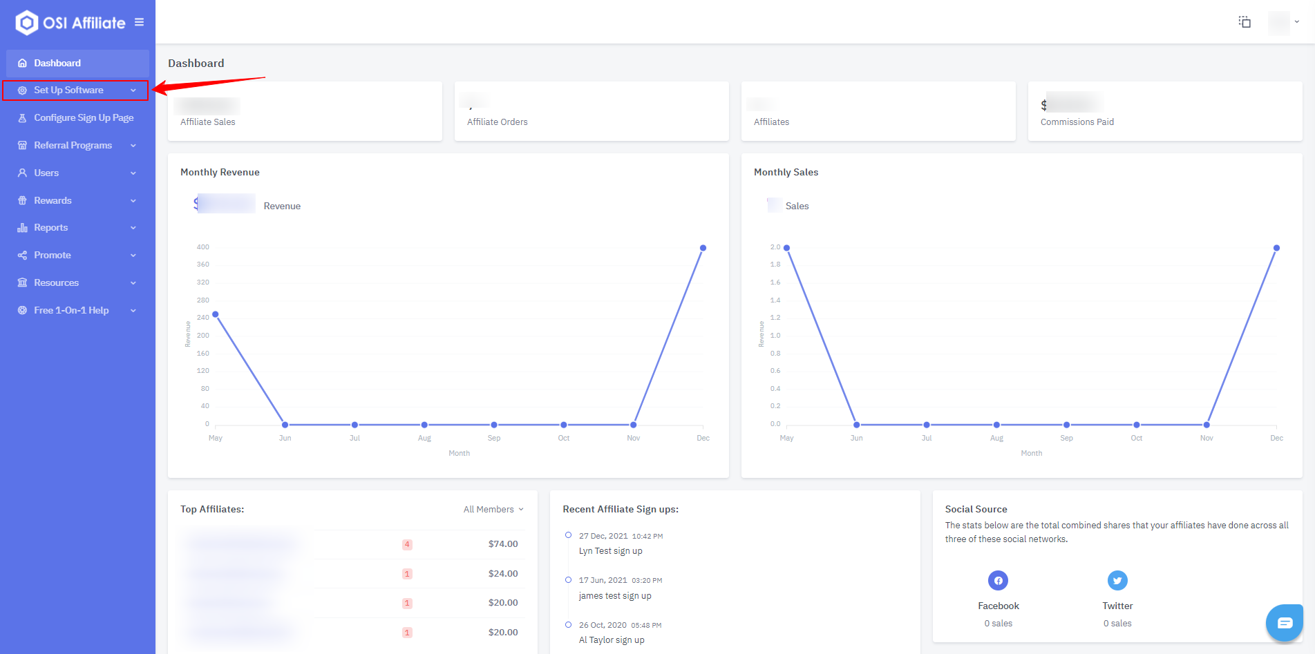Open the Free 1-On-1 Help menu label
1315x654 pixels.
71,311
